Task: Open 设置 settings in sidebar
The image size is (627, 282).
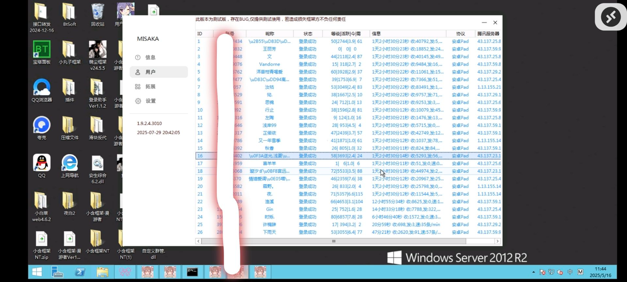Action: click(150, 101)
